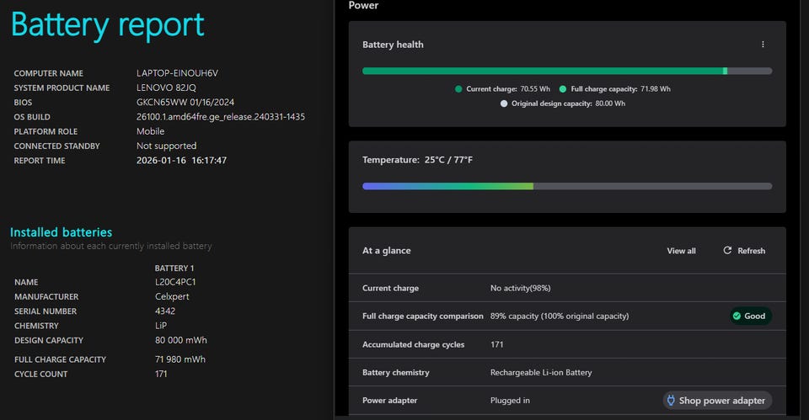Click the Installed batteries heading

pyautogui.click(x=61, y=232)
